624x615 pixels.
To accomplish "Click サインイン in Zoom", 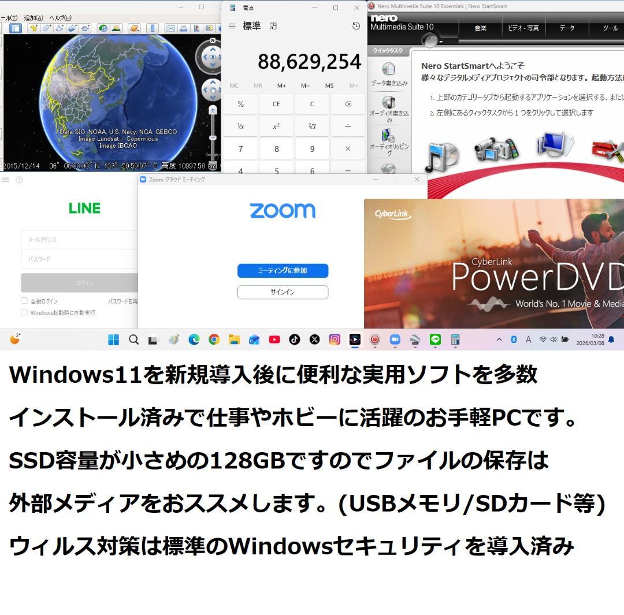I will pos(283,292).
